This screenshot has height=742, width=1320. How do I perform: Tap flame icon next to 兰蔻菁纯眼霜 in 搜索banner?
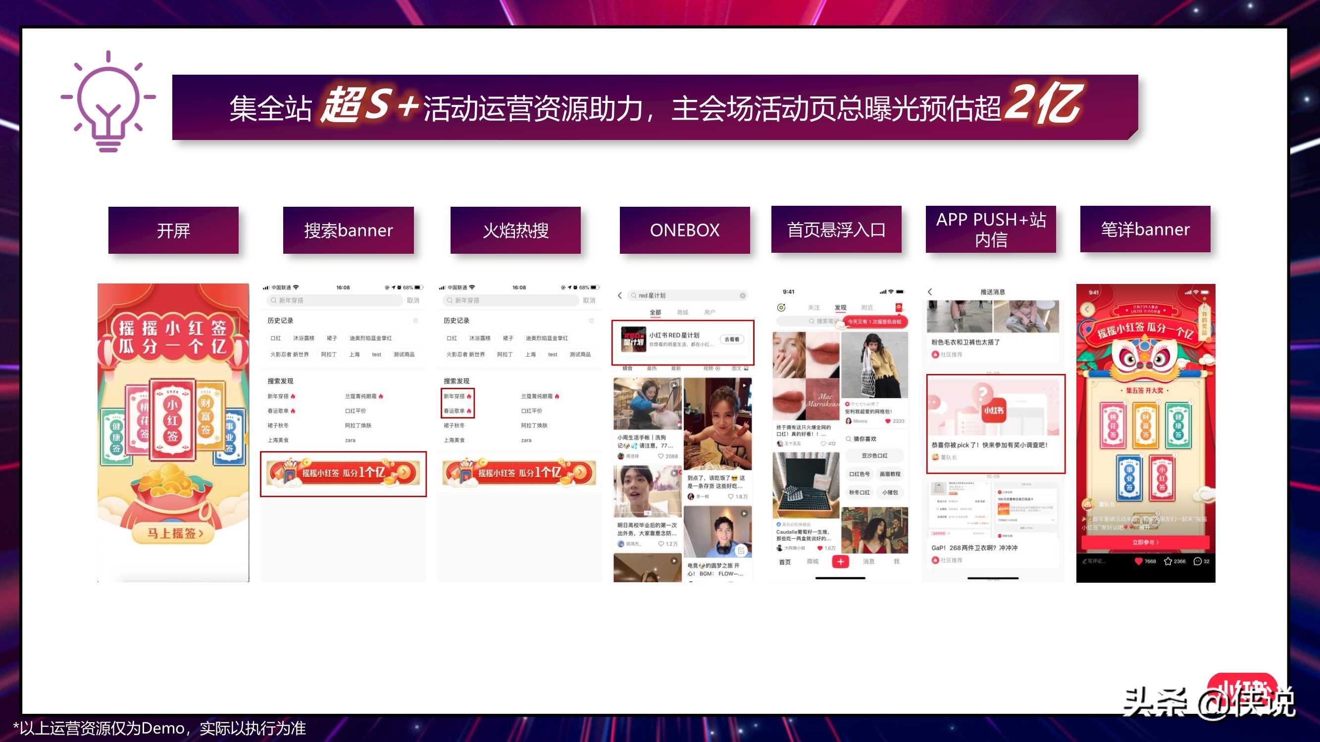381,396
